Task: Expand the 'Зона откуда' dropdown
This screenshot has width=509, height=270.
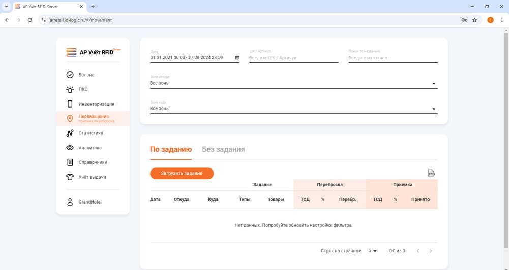Action: 434,83
